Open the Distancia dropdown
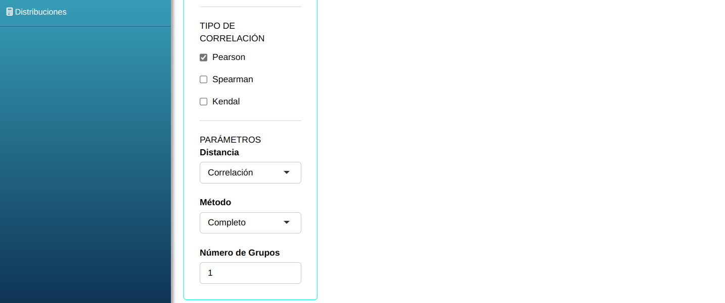Viewport: 725px width, 303px height. coord(250,172)
